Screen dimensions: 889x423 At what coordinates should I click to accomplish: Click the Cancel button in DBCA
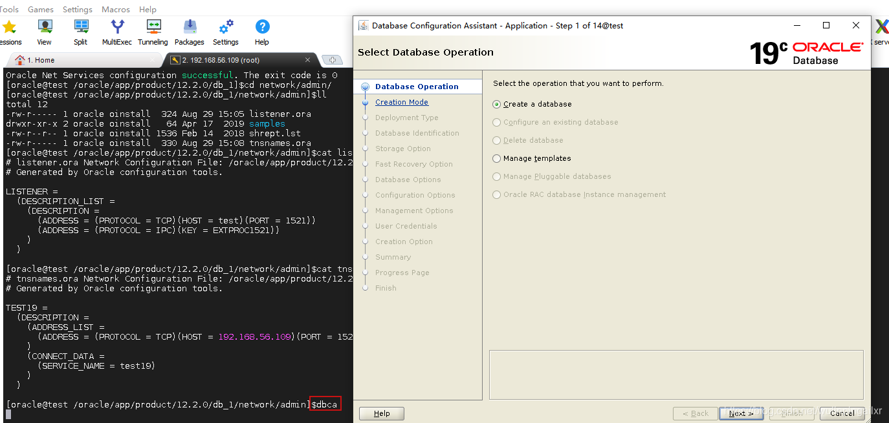pos(842,413)
